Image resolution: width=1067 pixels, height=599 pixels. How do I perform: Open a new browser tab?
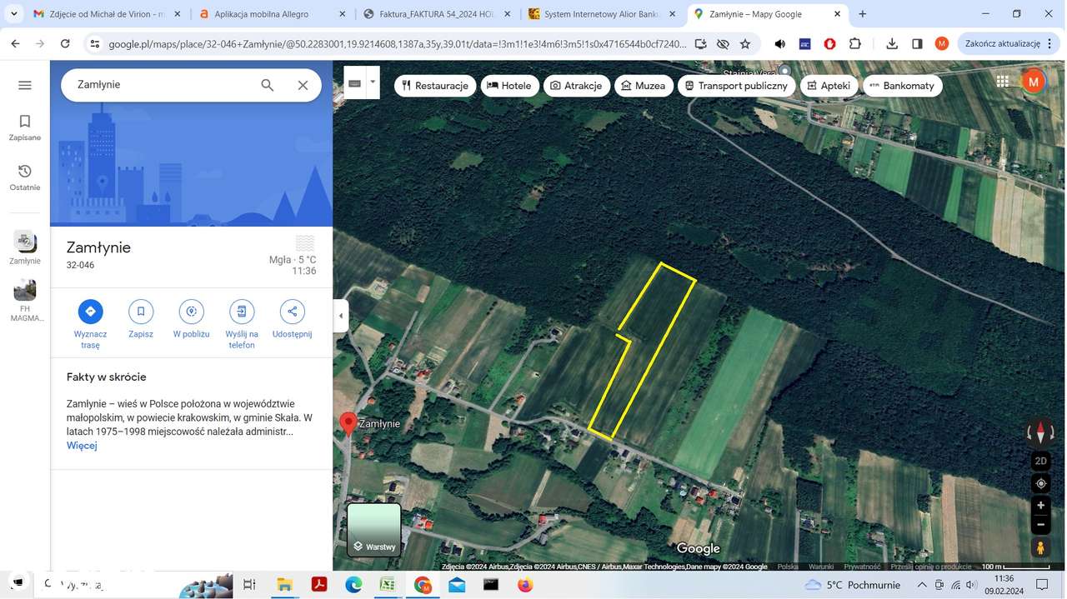point(863,14)
